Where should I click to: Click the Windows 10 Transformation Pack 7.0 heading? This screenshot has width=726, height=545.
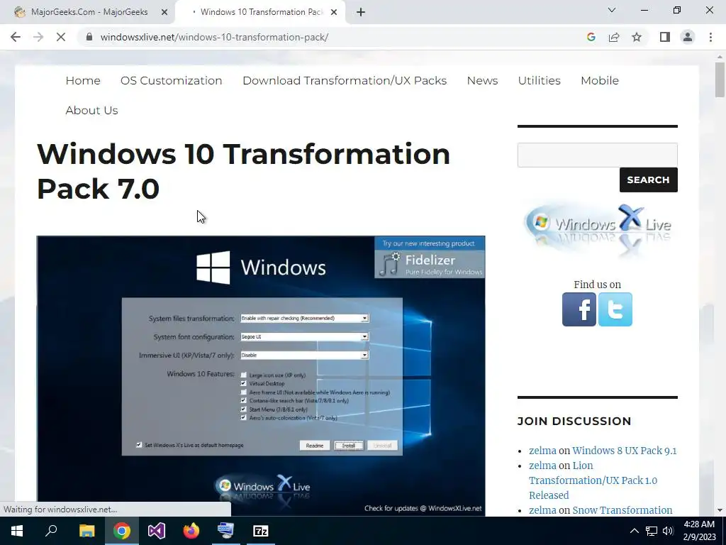coord(244,171)
